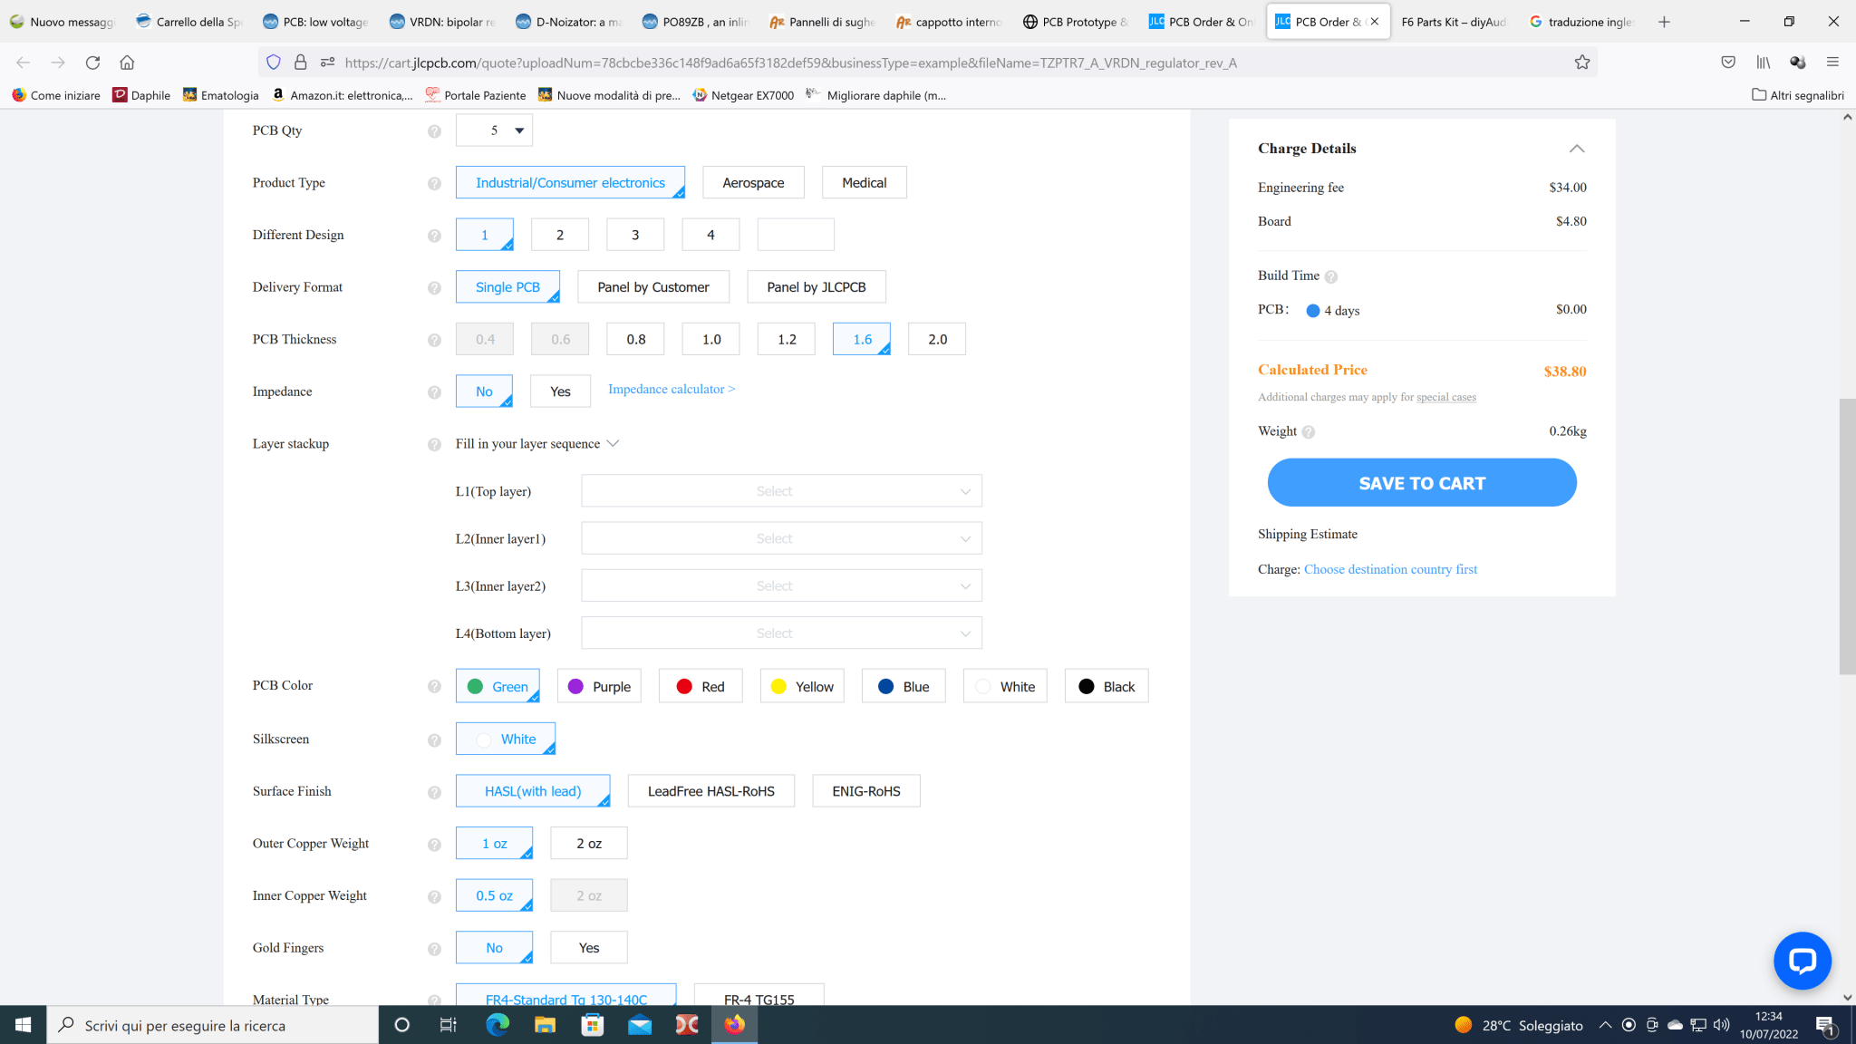The image size is (1856, 1044).
Task: Pick Red PCB color
Action: click(x=701, y=687)
